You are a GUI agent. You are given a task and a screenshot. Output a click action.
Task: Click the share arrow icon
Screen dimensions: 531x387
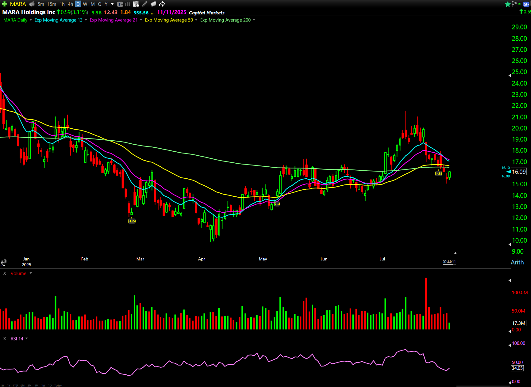pyautogui.click(x=162, y=4)
